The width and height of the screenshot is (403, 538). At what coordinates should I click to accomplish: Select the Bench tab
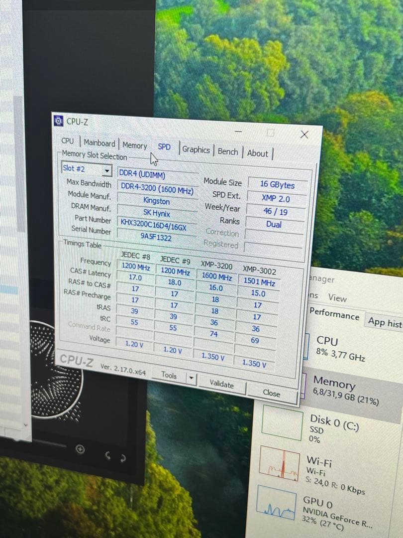pyautogui.click(x=227, y=151)
